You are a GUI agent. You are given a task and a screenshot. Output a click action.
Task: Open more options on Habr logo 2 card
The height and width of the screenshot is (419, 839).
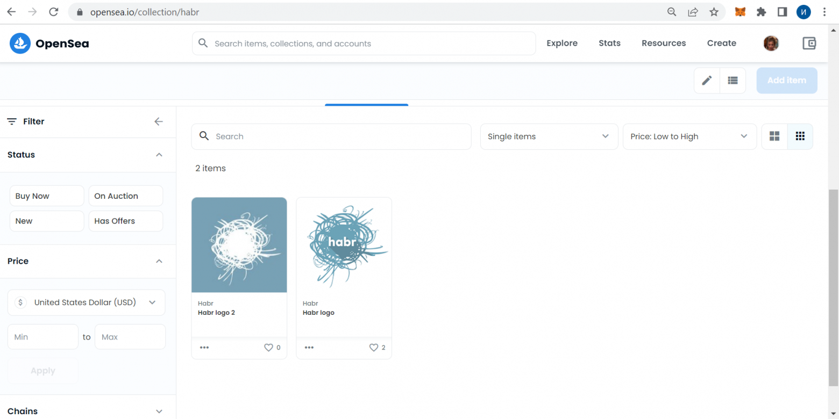coord(204,348)
